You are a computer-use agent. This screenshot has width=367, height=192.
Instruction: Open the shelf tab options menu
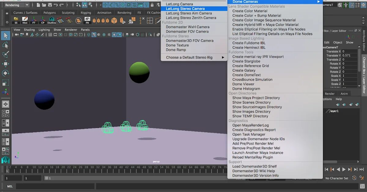[x=7, y=13]
